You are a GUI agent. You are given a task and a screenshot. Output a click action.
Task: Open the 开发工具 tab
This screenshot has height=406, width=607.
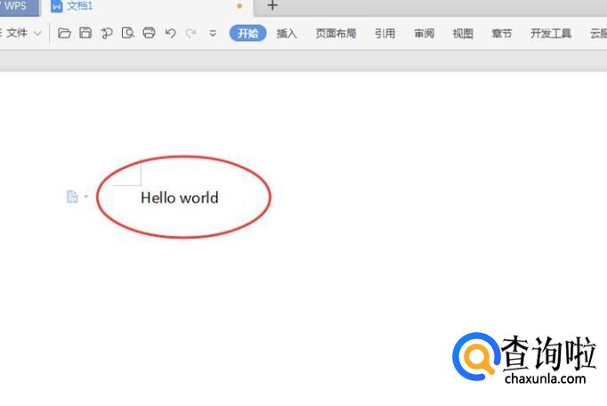(551, 34)
